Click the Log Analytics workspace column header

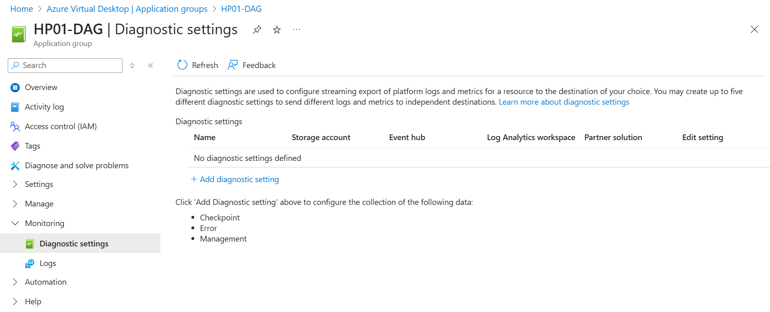pos(531,138)
